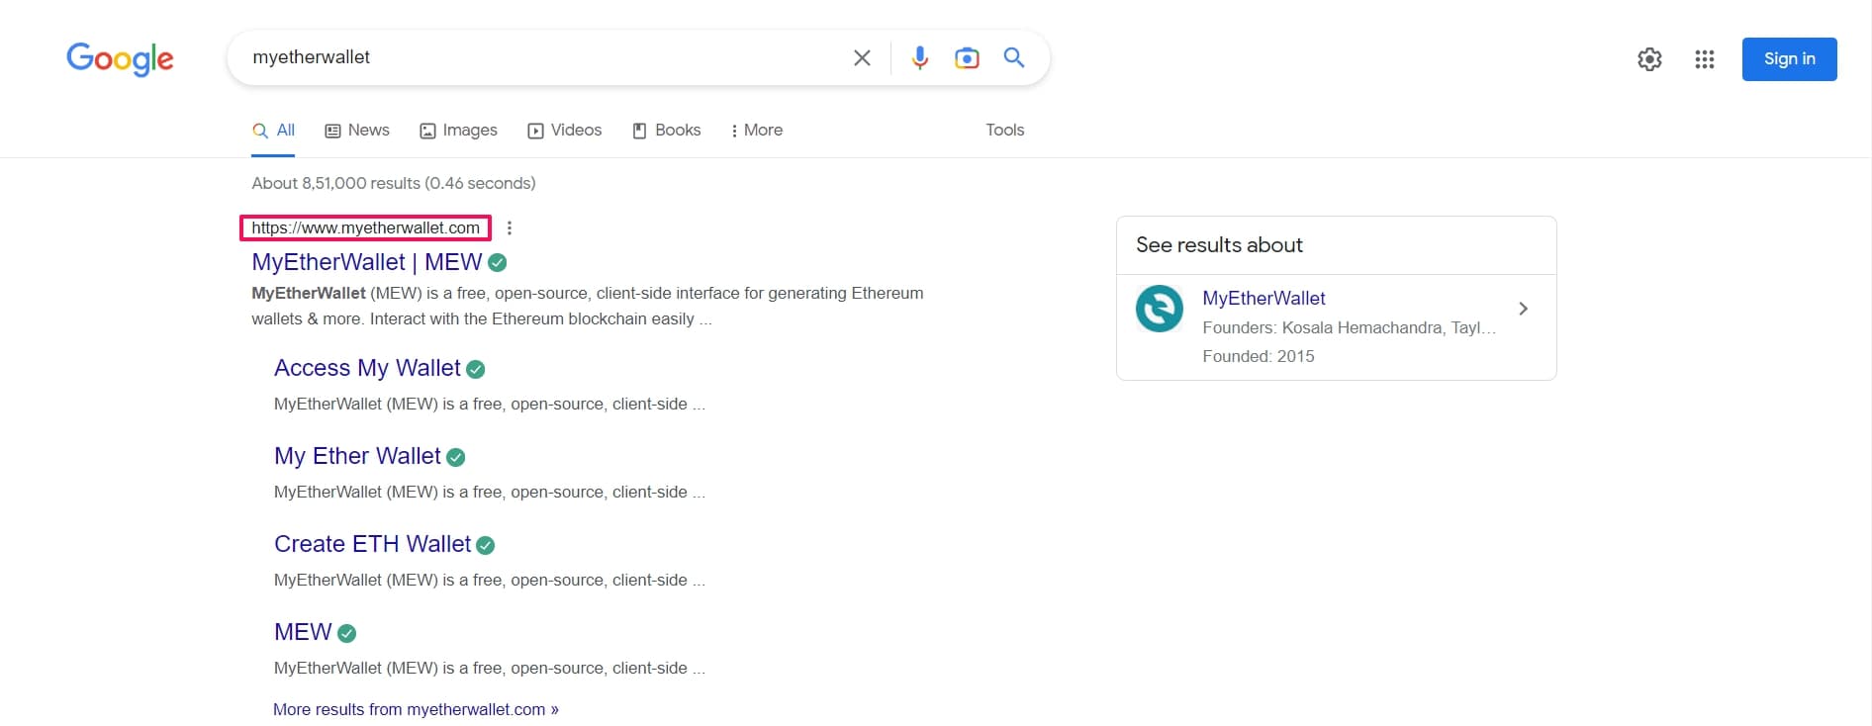Switch to the News tab
The height and width of the screenshot is (726, 1872).
[357, 131]
